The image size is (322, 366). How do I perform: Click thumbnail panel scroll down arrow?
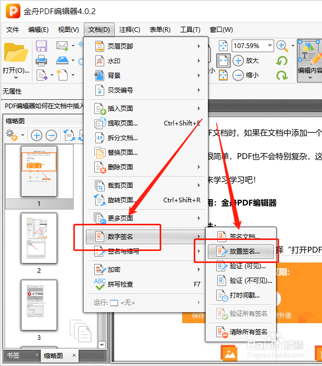[x=102, y=345]
